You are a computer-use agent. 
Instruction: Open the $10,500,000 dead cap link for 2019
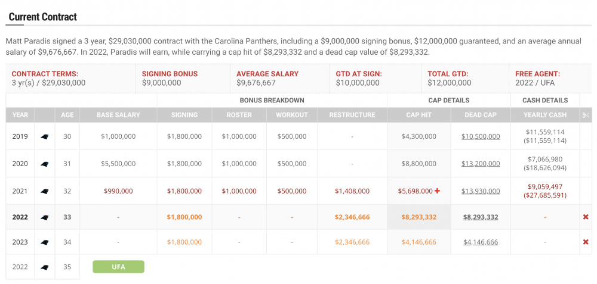481,136
